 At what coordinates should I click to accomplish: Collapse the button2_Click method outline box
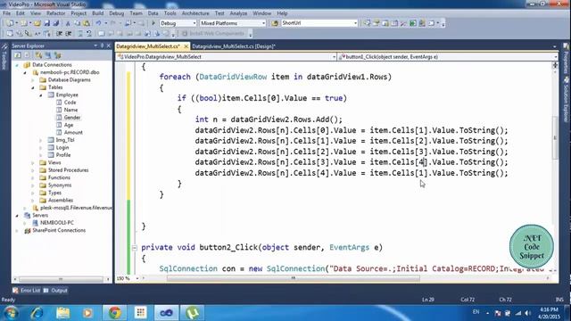tap(134, 248)
